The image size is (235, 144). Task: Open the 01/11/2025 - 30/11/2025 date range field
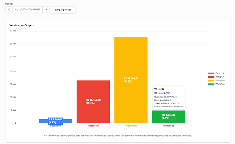(28, 10)
